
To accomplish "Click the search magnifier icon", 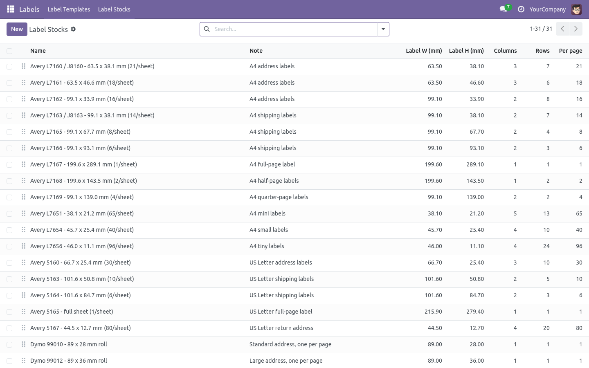I will 207,29.
